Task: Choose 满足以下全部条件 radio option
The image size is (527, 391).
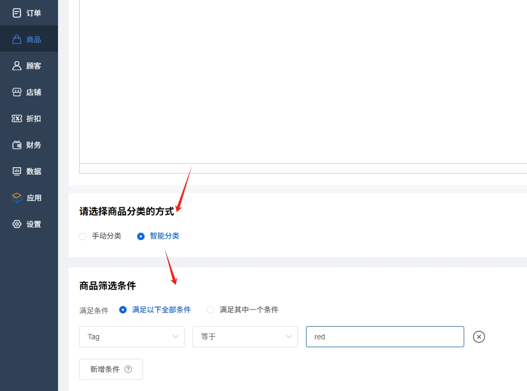Action: tap(123, 310)
